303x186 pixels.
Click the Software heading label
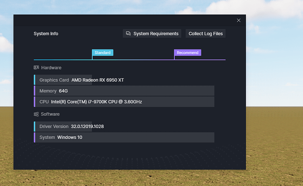50,114
